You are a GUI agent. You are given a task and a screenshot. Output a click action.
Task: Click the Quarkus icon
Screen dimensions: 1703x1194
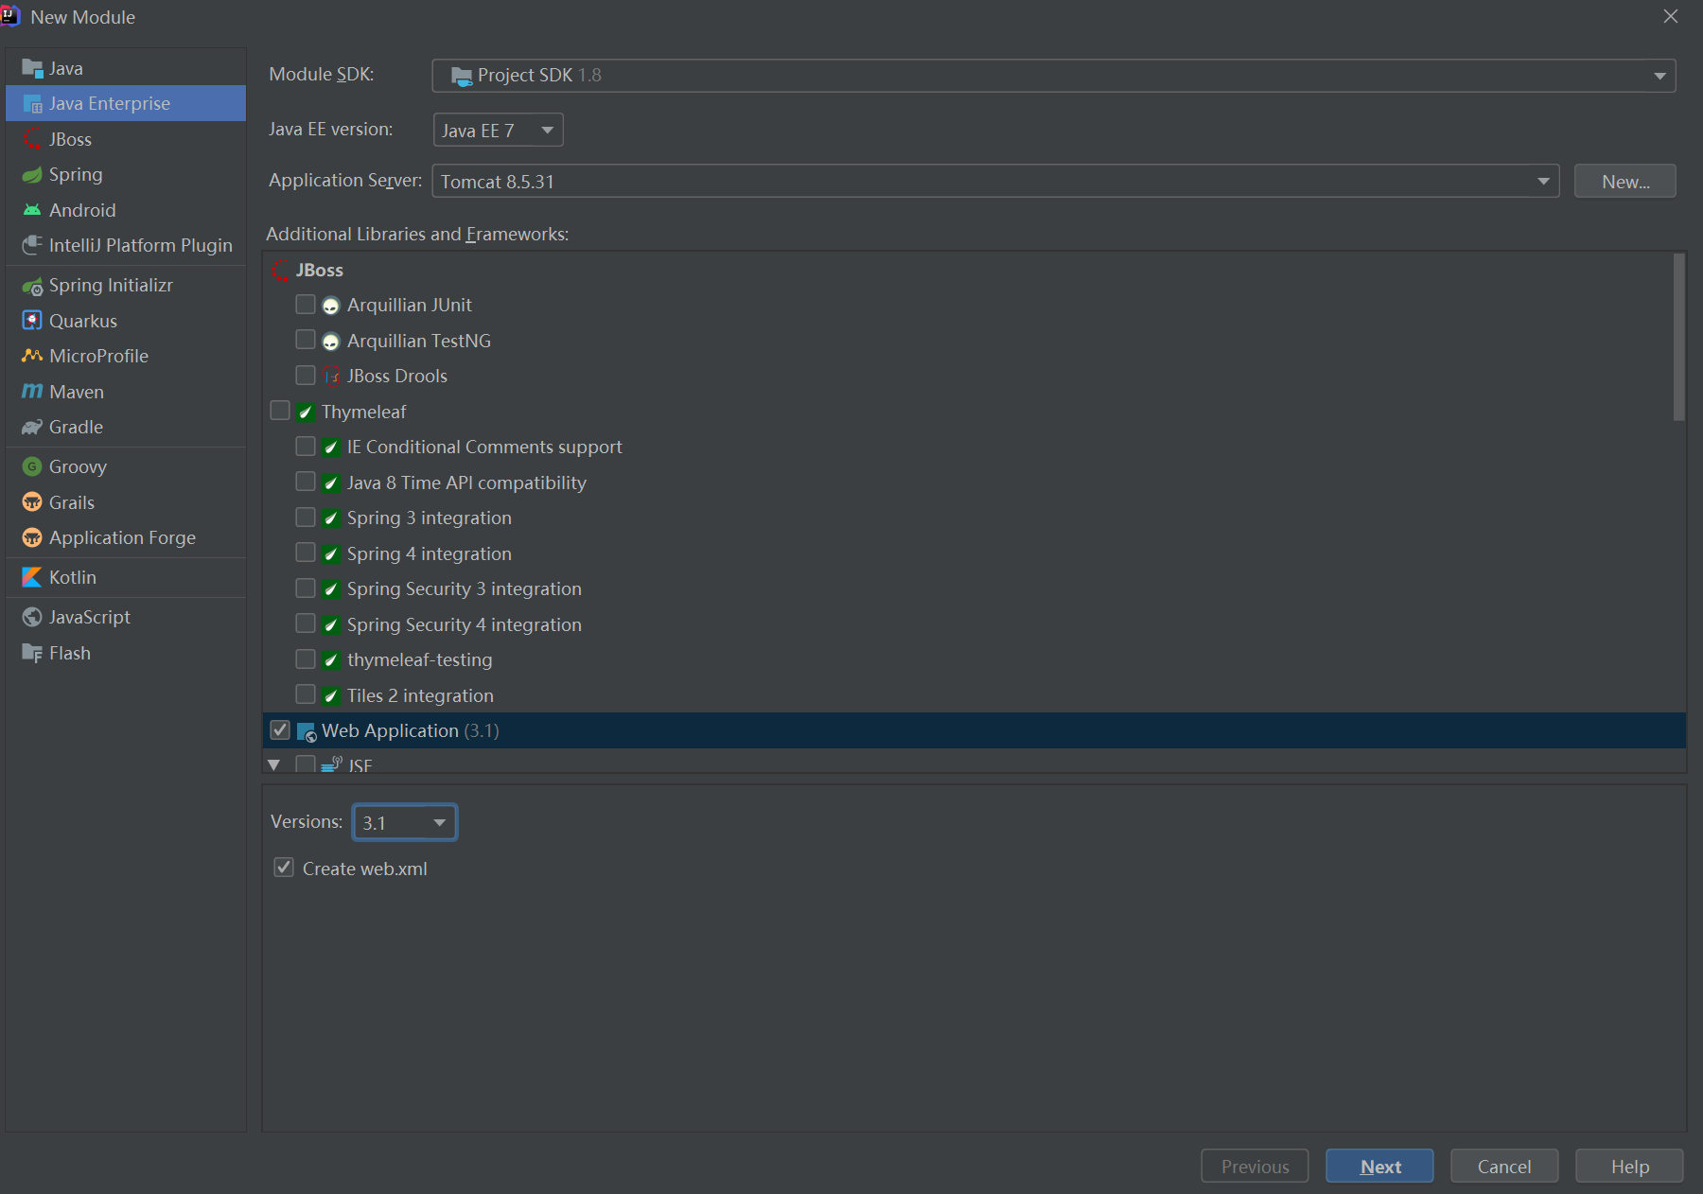(x=32, y=321)
